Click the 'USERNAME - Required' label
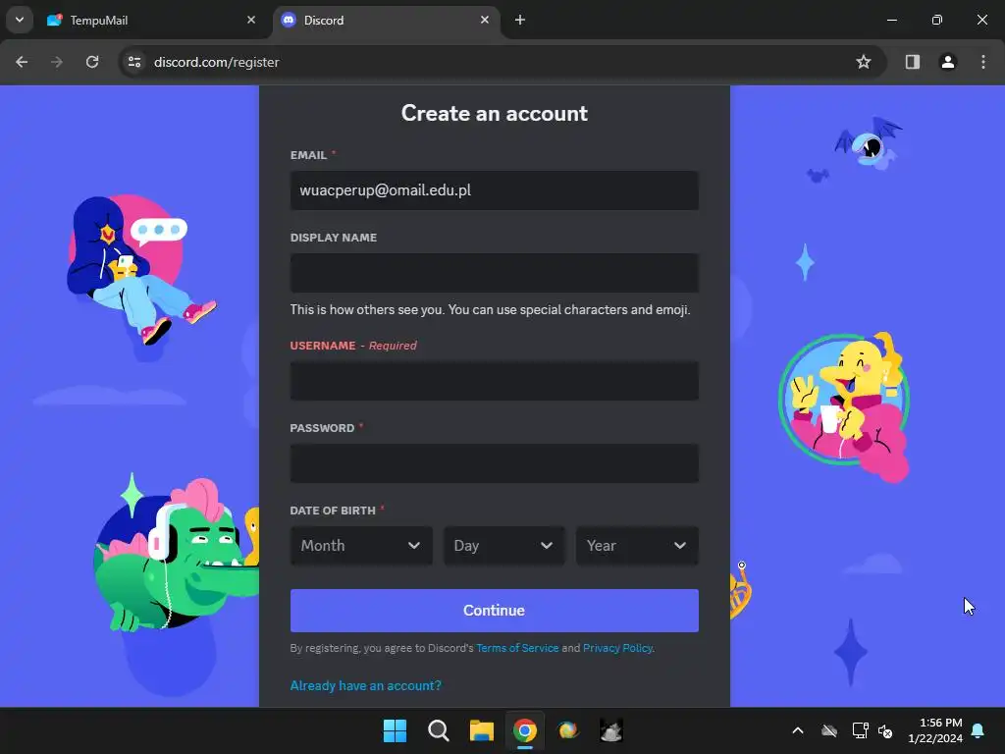Image resolution: width=1005 pixels, height=754 pixels. tap(353, 346)
